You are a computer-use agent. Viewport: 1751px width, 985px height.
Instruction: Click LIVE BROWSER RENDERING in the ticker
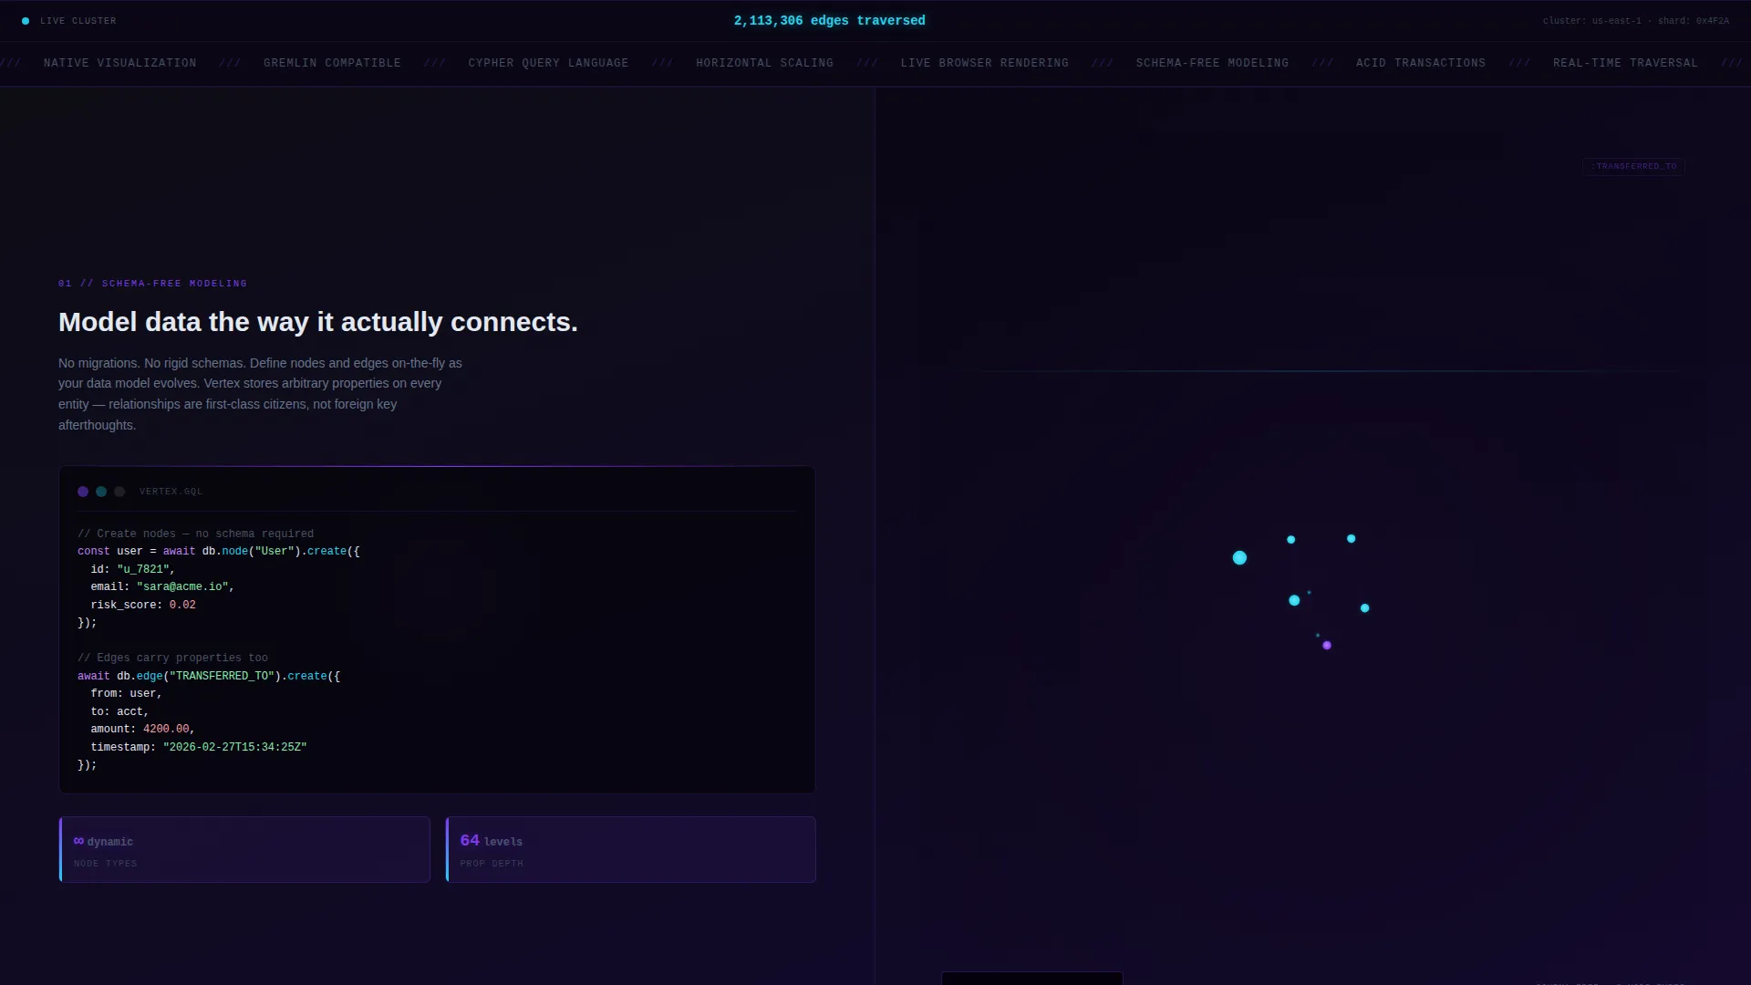click(985, 63)
